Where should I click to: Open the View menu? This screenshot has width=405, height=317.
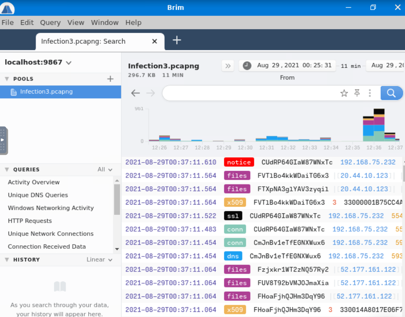(x=76, y=22)
